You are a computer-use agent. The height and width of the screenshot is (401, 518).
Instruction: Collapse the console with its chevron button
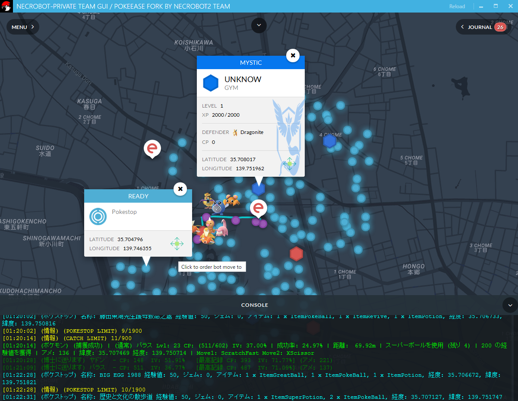pyautogui.click(x=510, y=305)
